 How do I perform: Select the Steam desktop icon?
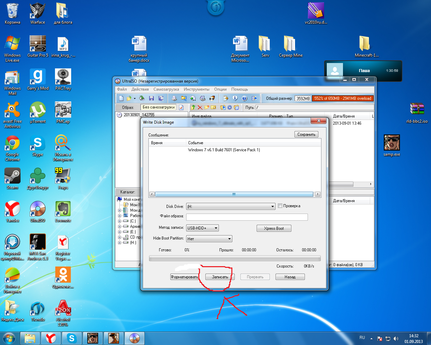(x=12, y=179)
